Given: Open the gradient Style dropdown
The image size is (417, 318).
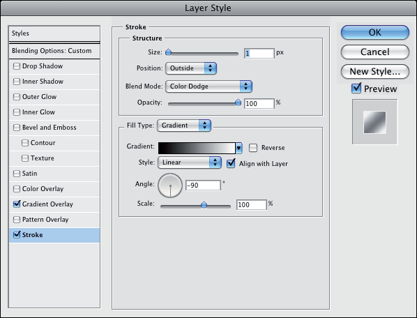Looking at the screenshot, I should coord(190,162).
